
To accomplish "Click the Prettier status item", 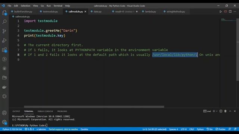I will [x=220, y=129].
